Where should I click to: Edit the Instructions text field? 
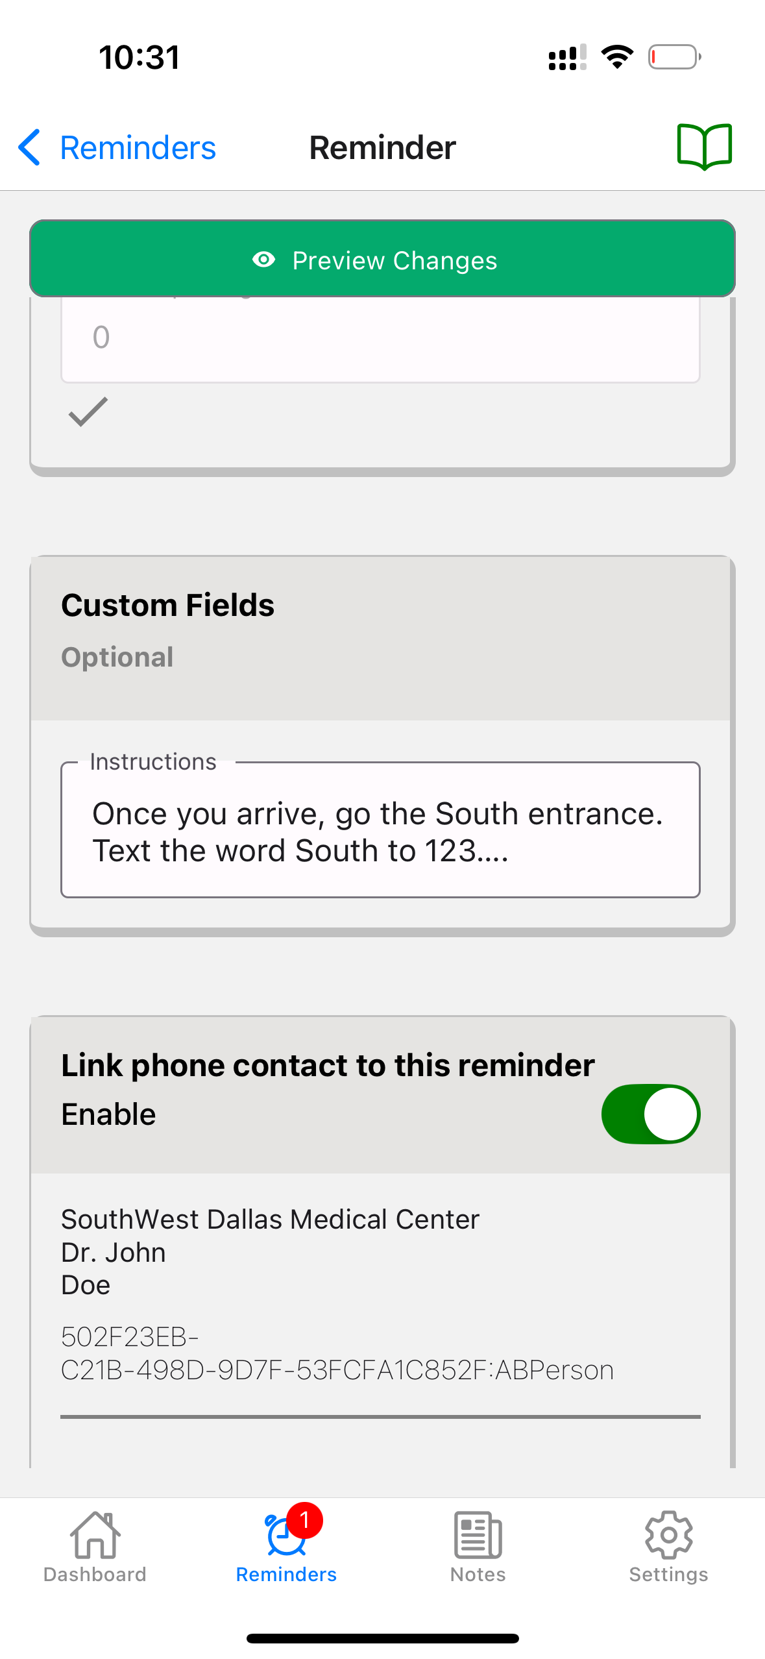pos(380,831)
